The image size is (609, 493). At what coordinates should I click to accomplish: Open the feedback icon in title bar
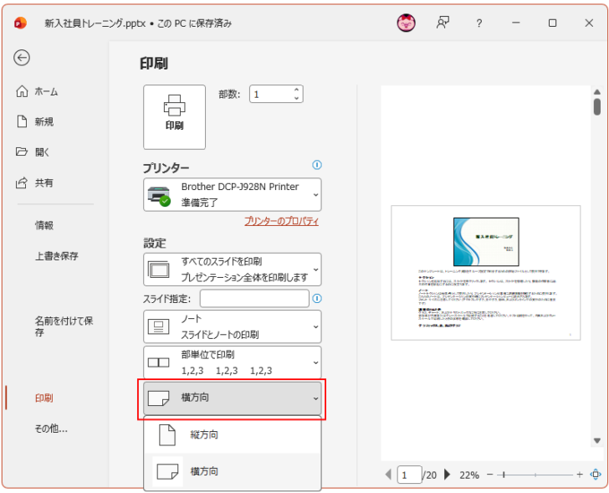(x=443, y=23)
